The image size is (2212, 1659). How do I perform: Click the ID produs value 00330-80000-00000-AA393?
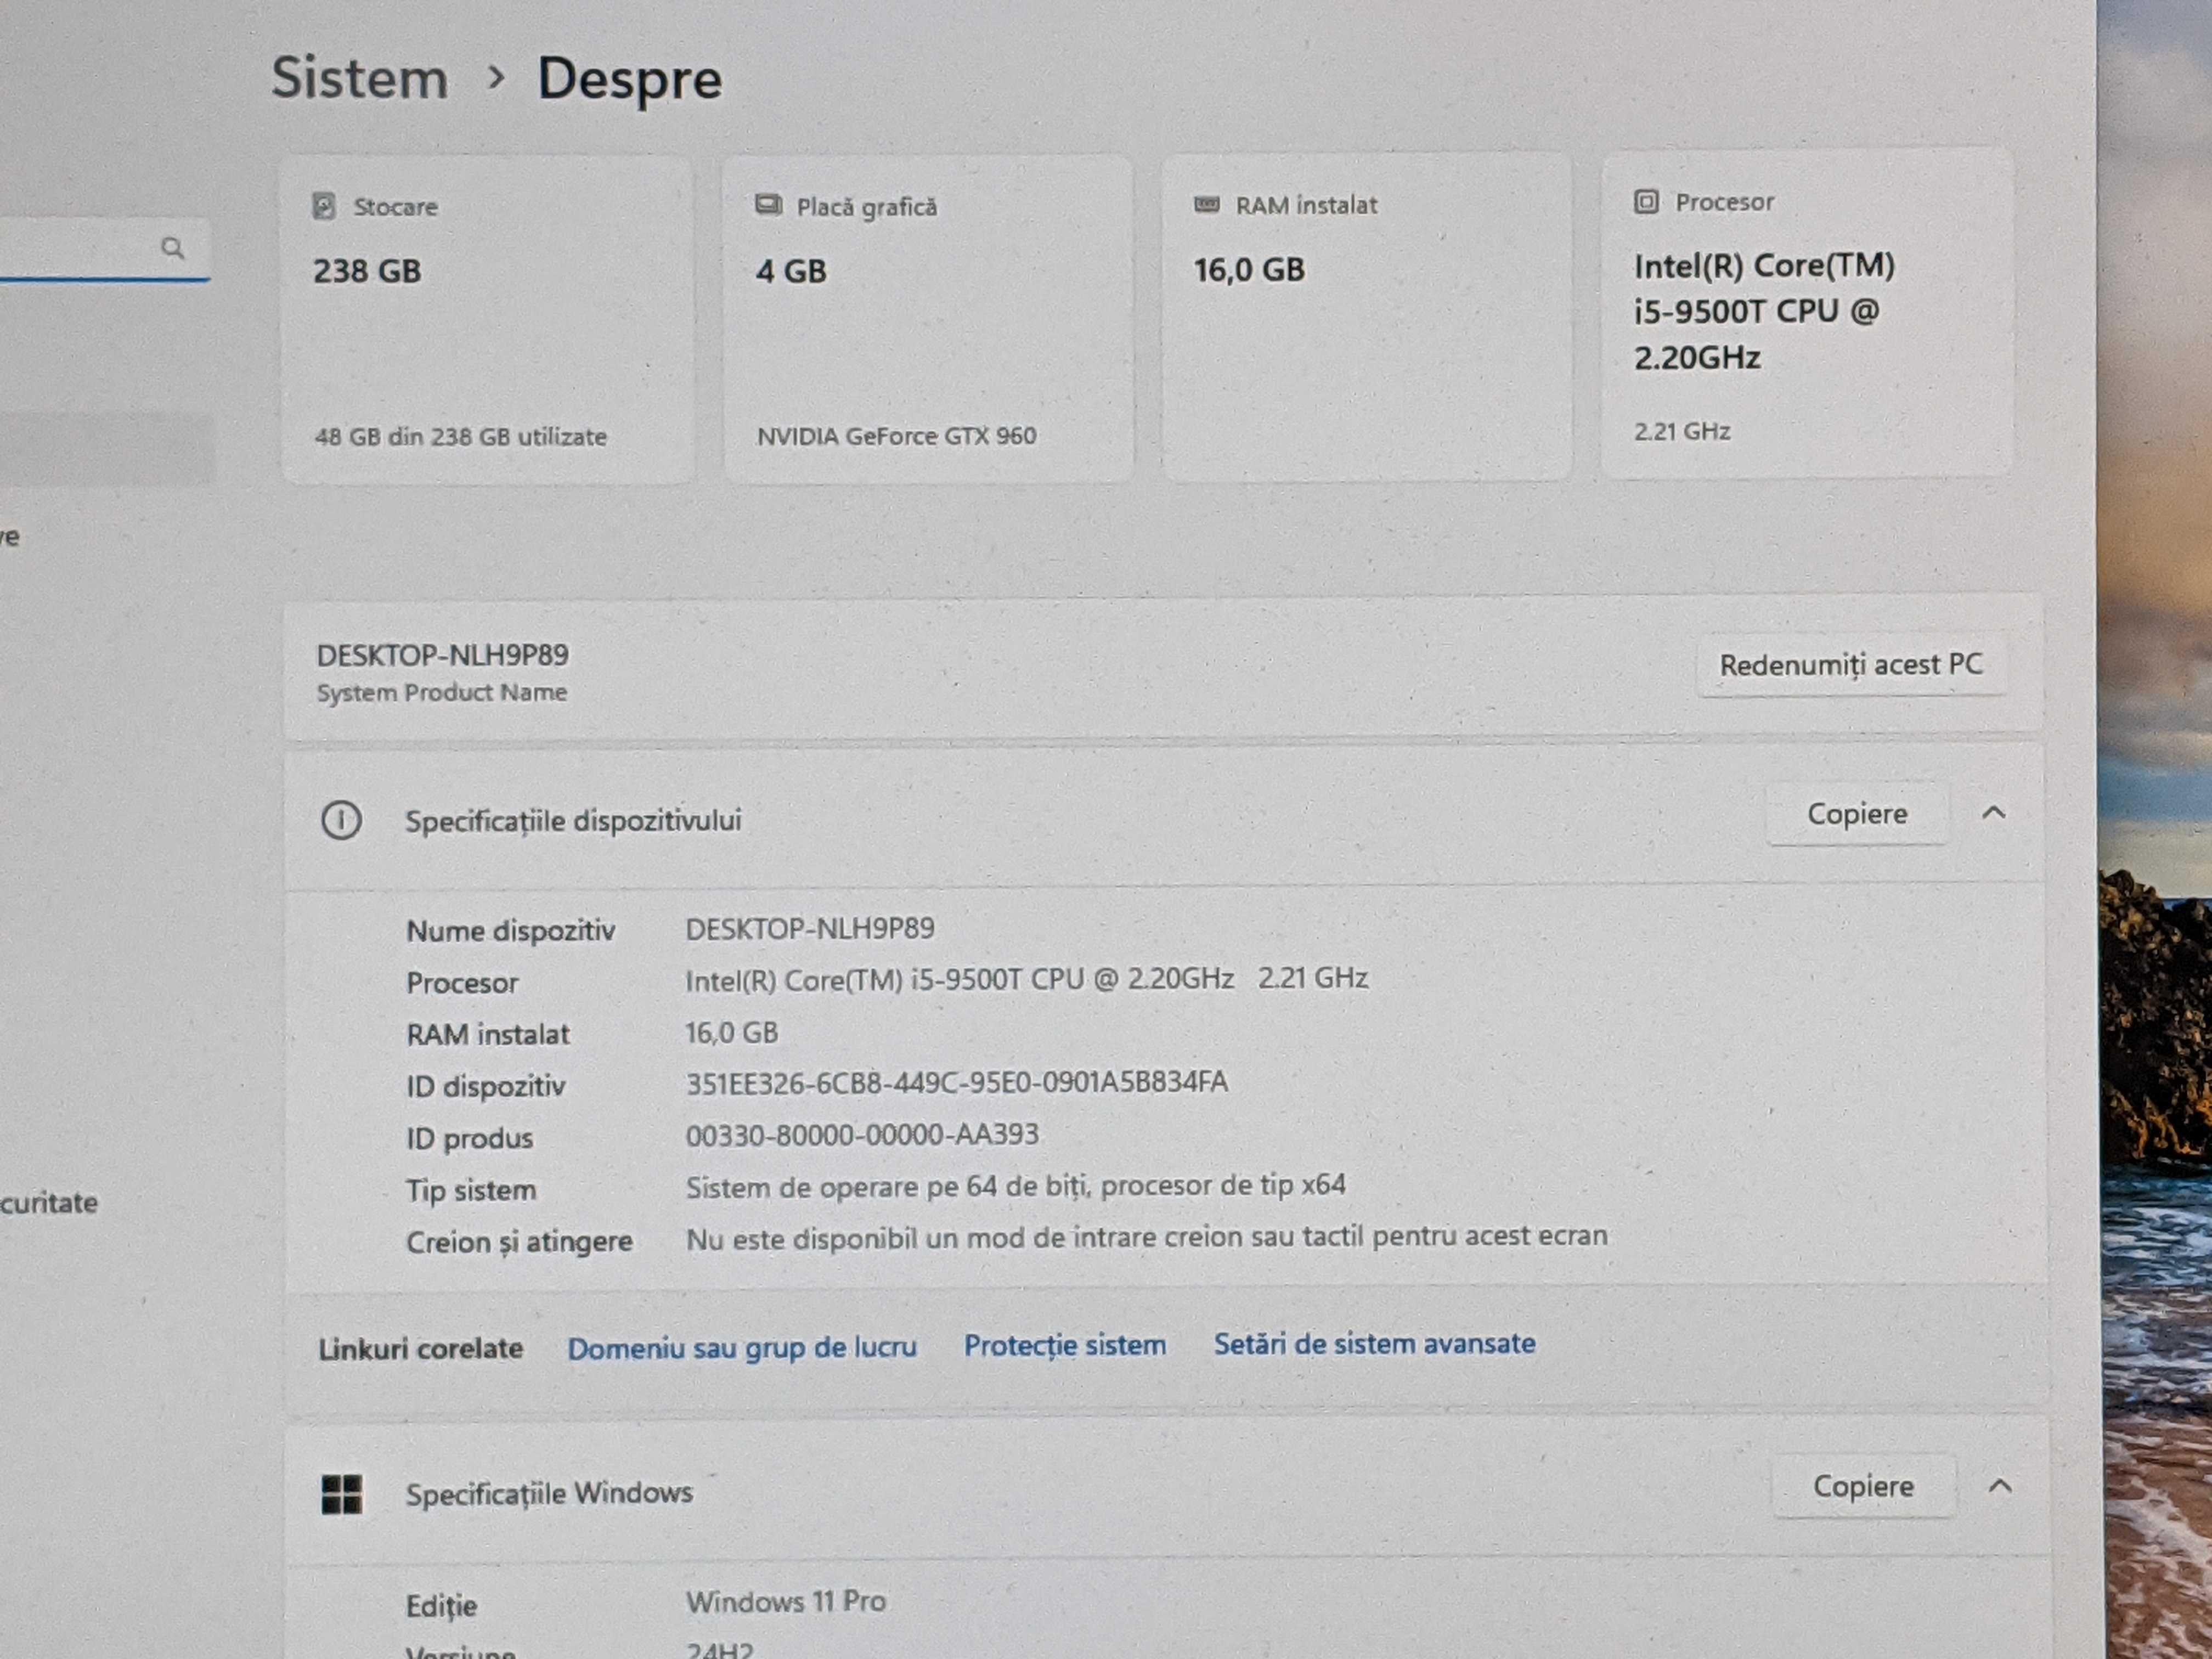[x=862, y=1134]
